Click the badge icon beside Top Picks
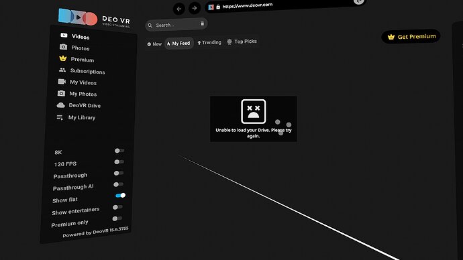This screenshot has width=463, height=260. point(229,42)
